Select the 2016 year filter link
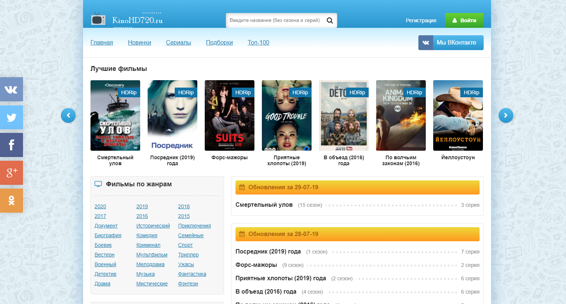566x304 pixels. pyautogui.click(x=142, y=216)
